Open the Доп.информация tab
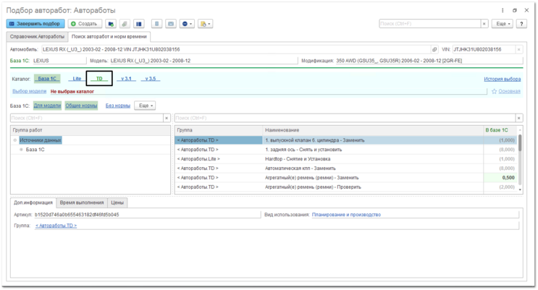The image size is (538, 290). pyautogui.click(x=33, y=202)
